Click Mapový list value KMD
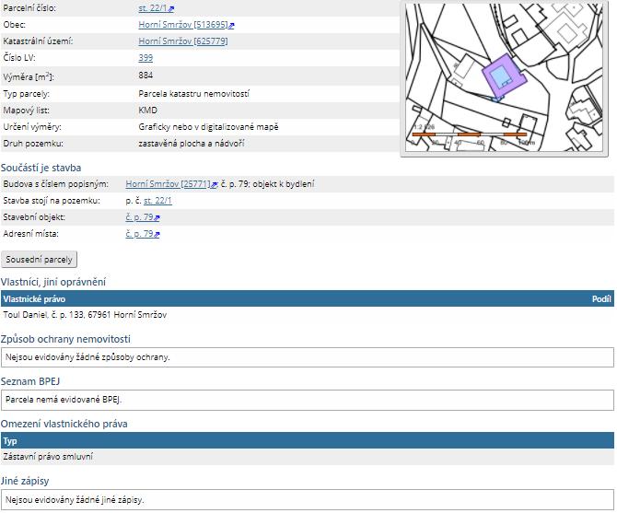 coord(148,111)
